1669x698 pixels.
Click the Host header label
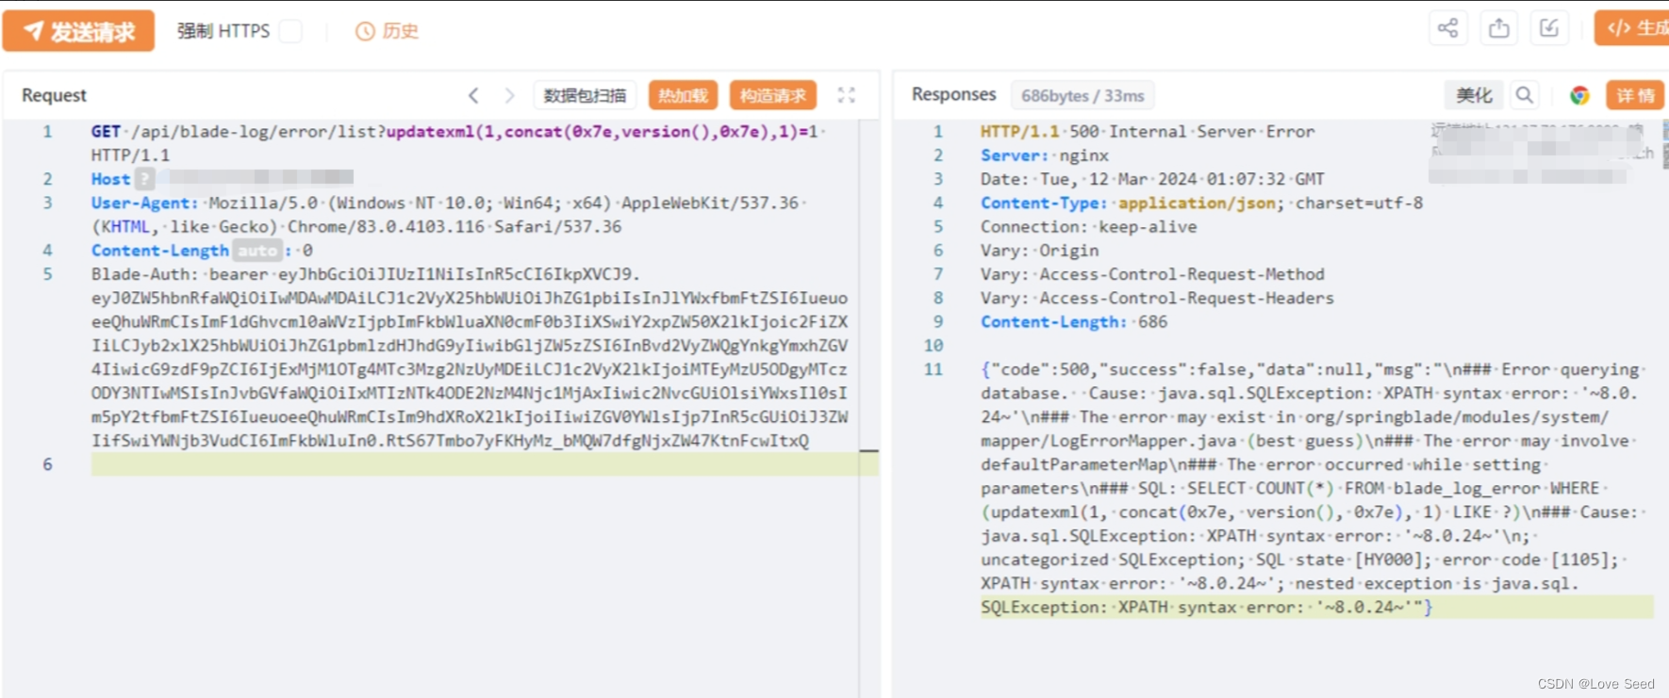(x=110, y=179)
